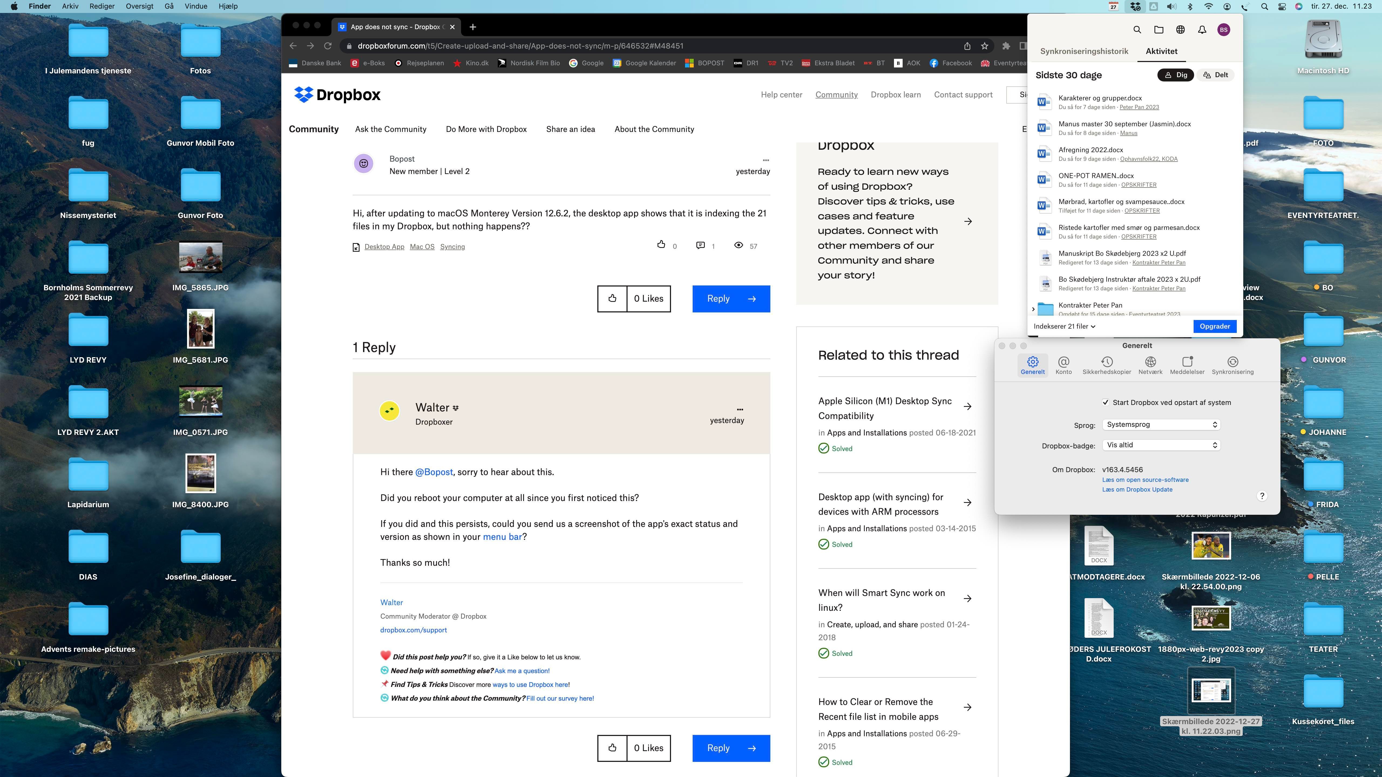The height and width of the screenshot is (777, 1382).
Task: Select the Generelt preferences pane
Action: 1033,366
